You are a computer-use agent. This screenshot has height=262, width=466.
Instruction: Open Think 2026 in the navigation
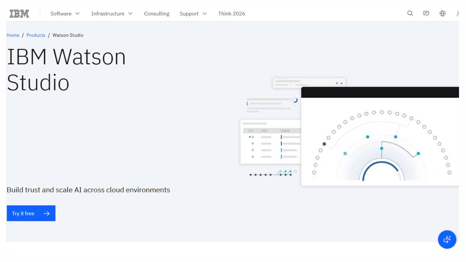231,14
